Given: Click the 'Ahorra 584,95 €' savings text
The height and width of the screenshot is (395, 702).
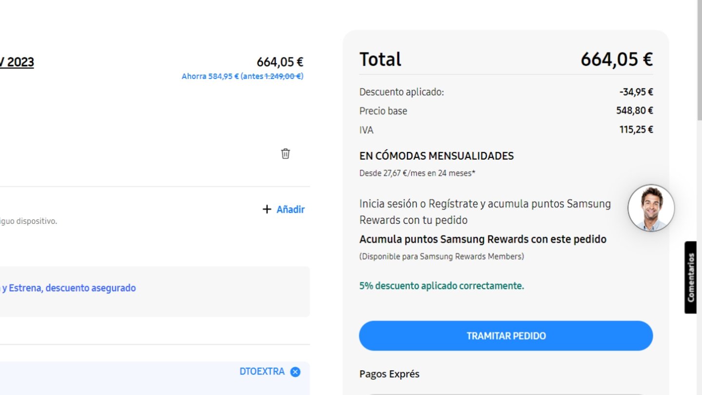Looking at the screenshot, I should point(210,77).
